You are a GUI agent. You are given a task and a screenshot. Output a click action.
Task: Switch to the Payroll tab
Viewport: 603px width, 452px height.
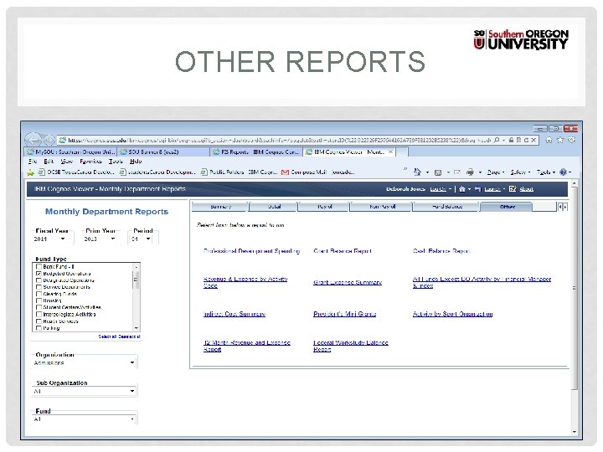325,207
